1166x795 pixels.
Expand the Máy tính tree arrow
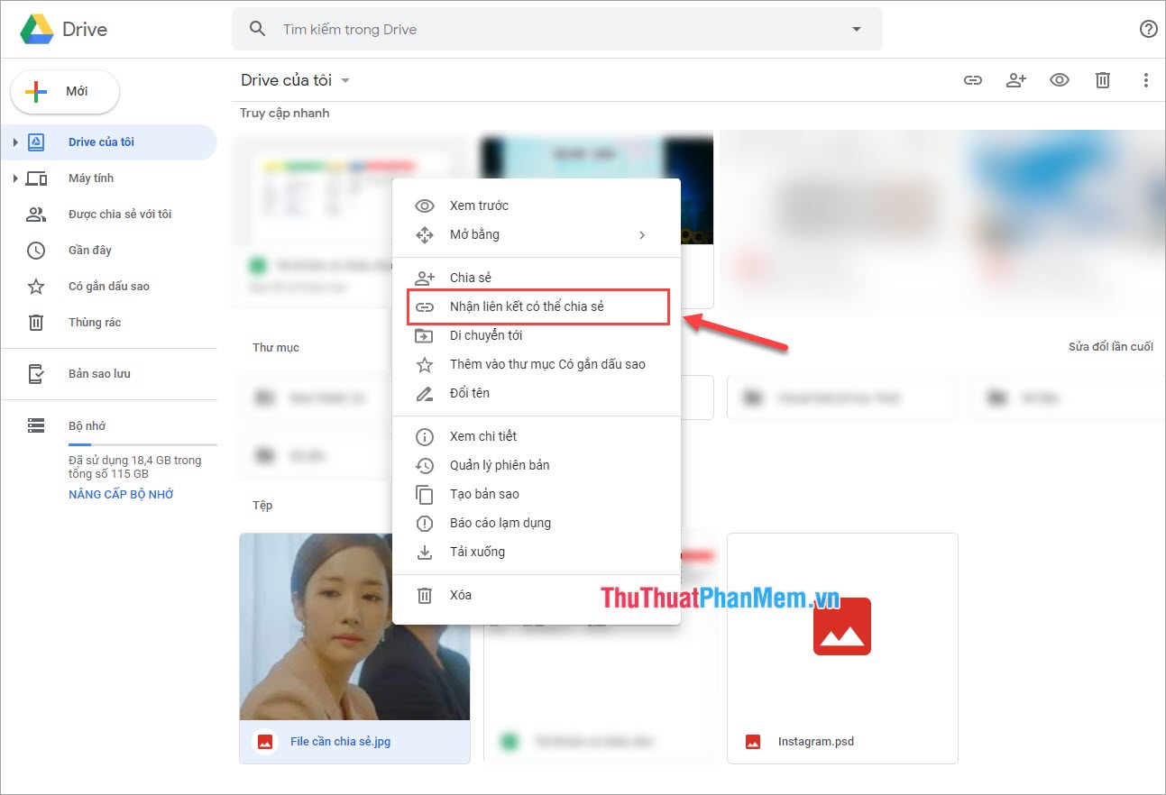15,178
